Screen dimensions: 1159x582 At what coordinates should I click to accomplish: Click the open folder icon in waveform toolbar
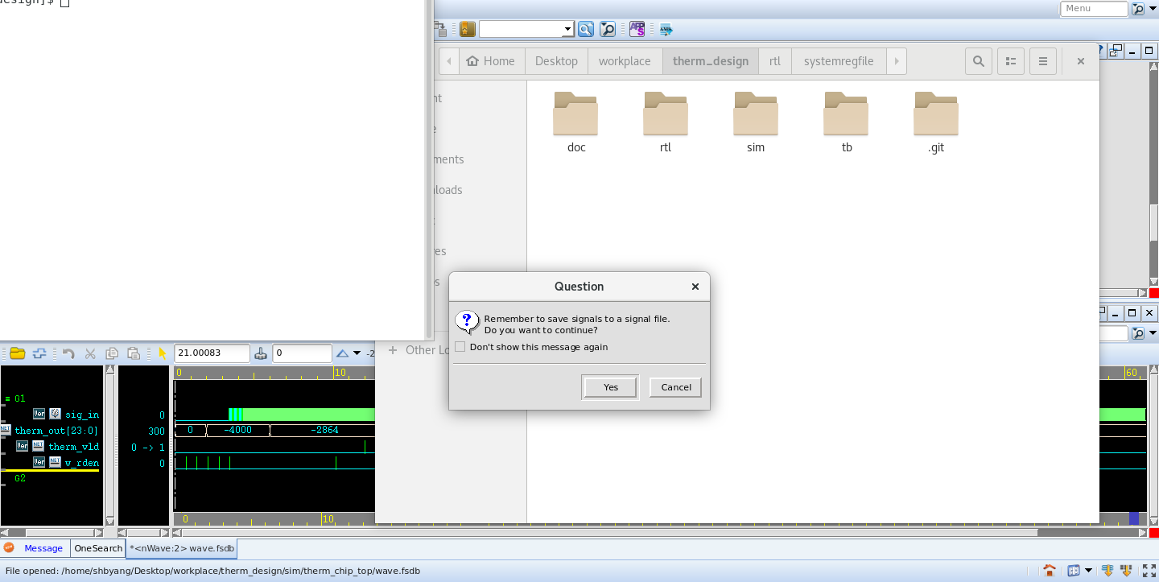(17, 353)
